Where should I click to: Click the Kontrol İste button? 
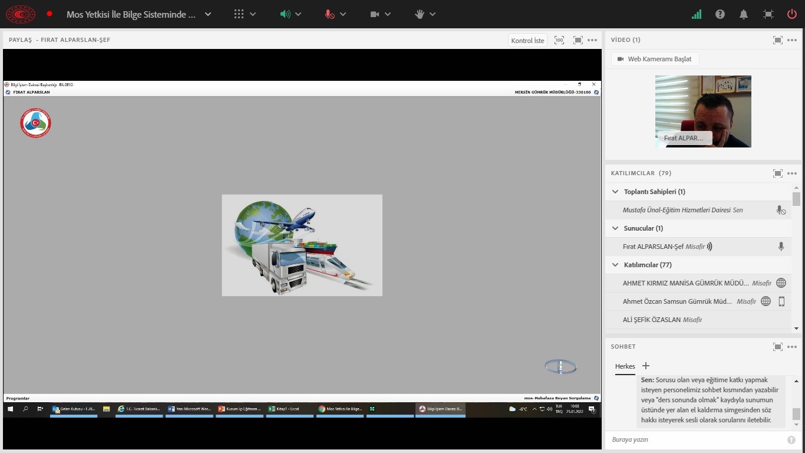pyautogui.click(x=527, y=41)
